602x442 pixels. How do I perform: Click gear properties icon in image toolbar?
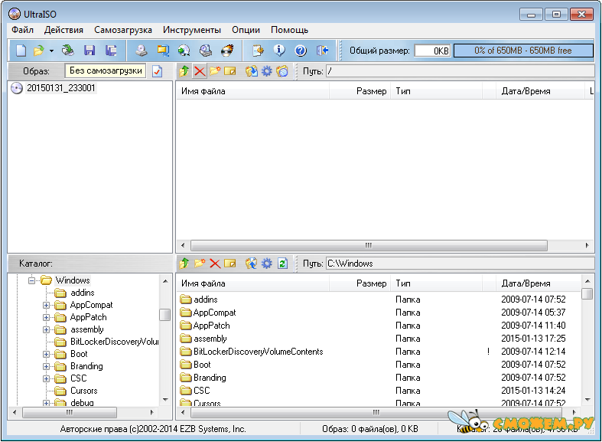pyautogui.click(x=267, y=71)
